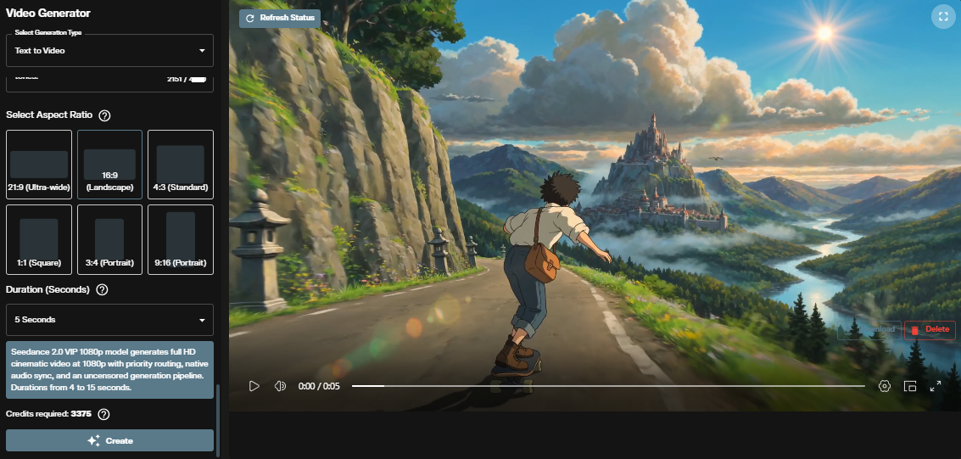The height and width of the screenshot is (459, 961).
Task: Select 16:9 (Landscape) aspect ratio
Action: pos(109,165)
